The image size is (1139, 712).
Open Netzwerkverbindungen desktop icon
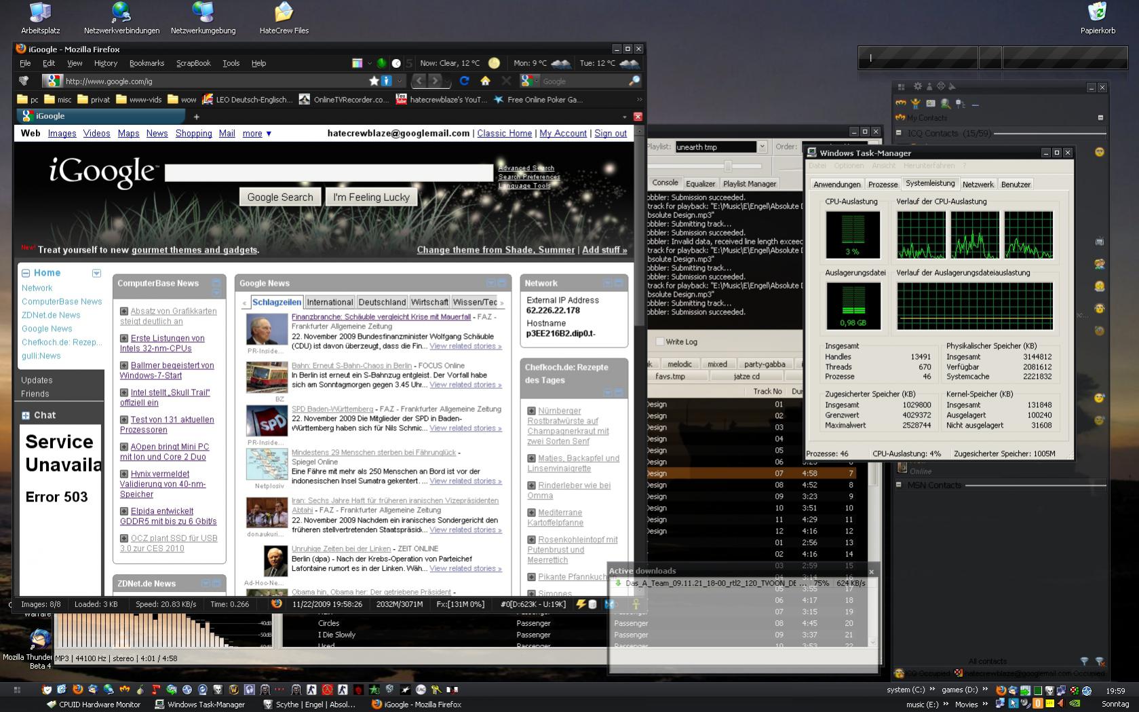point(121,18)
